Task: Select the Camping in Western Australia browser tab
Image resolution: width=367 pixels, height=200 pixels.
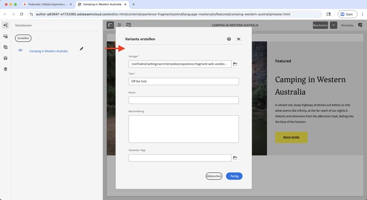Action: tap(102, 4)
